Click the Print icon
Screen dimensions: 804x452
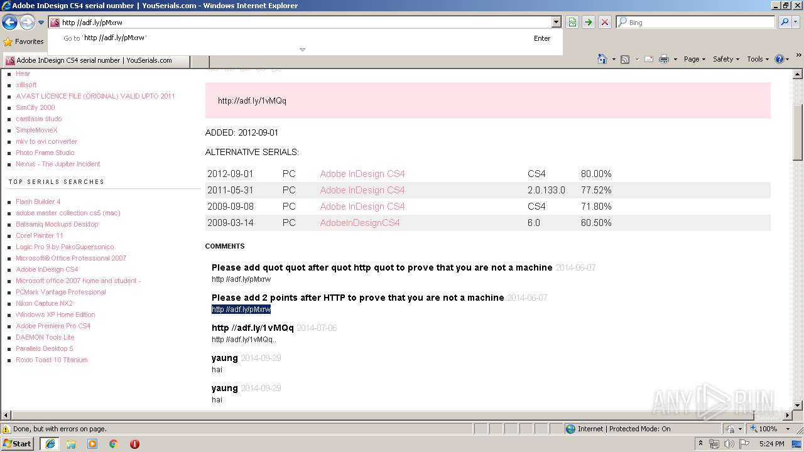pos(664,60)
